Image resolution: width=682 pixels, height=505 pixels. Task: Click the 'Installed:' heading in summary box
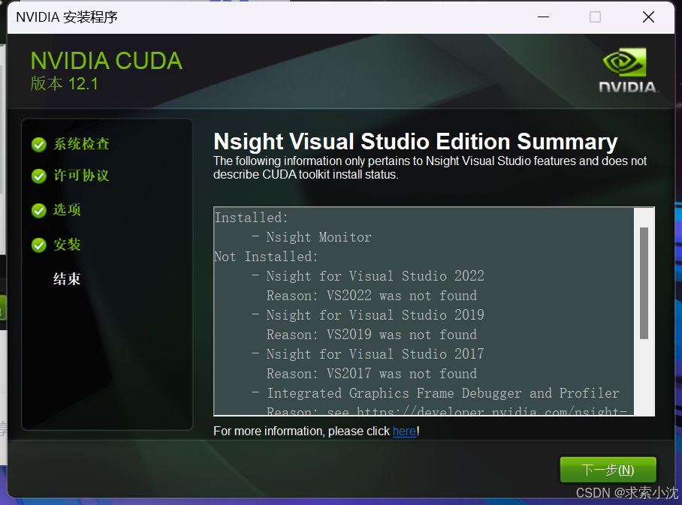coord(252,218)
